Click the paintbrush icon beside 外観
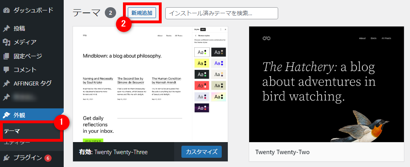This screenshot has width=410, height=167. [x=6, y=115]
